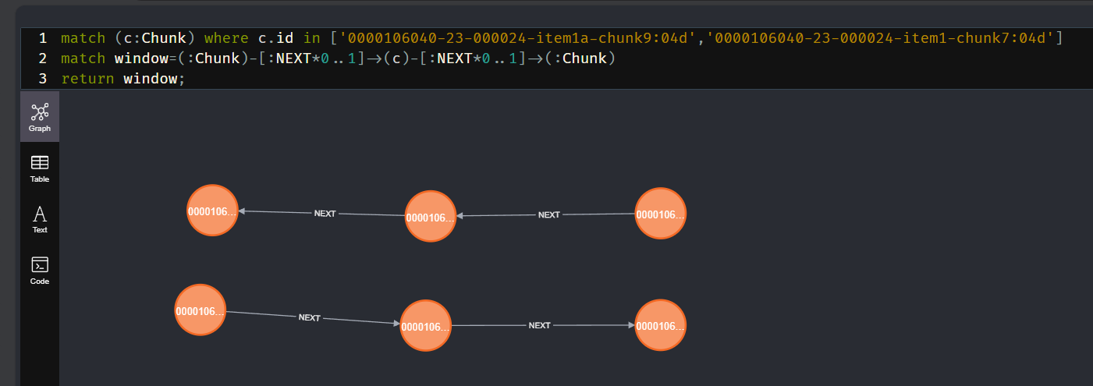The image size is (1093, 386).
Task: Click line number 1 in the editor gutter
Action: [42, 38]
